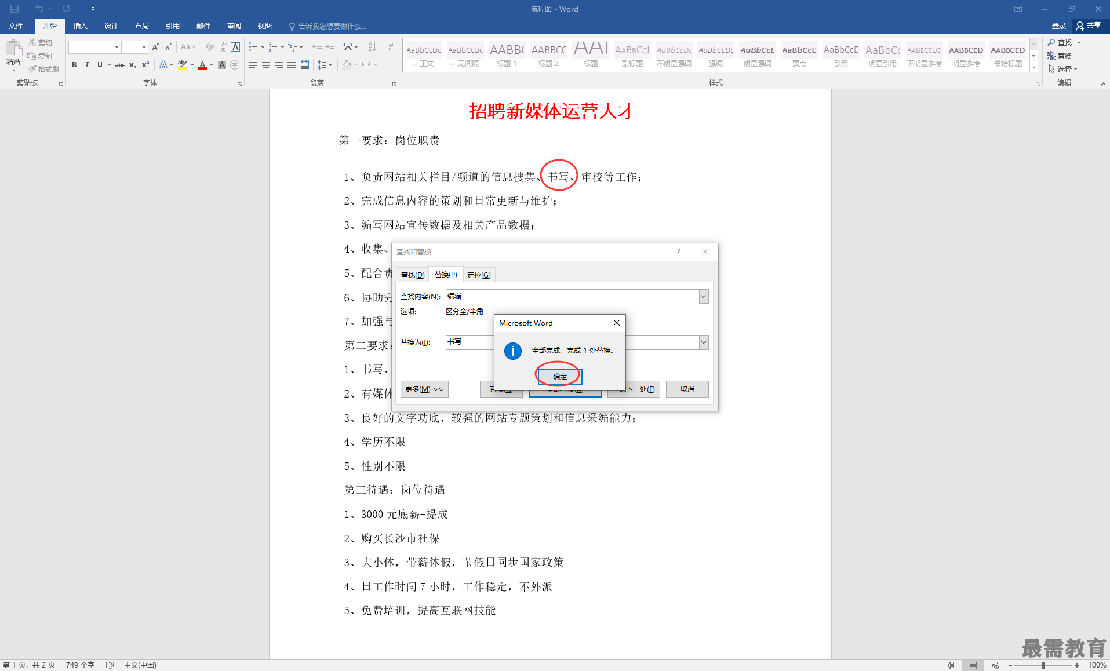
Task: Toggle Character Shading on selected text
Action: 222,65
